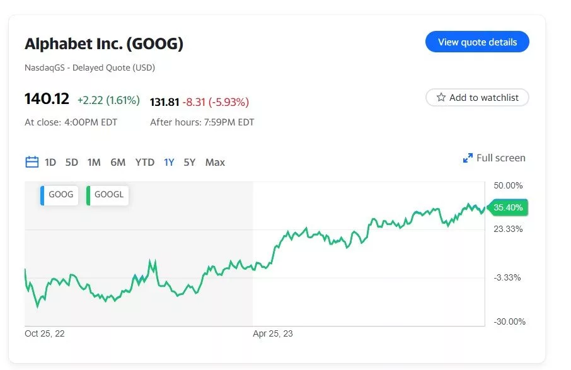Select the 5D time range

click(72, 163)
